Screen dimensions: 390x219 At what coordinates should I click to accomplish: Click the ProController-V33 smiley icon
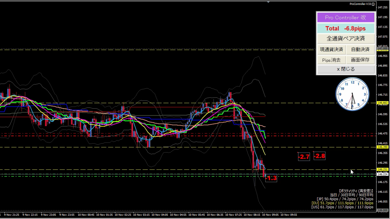tap(373, 4)
